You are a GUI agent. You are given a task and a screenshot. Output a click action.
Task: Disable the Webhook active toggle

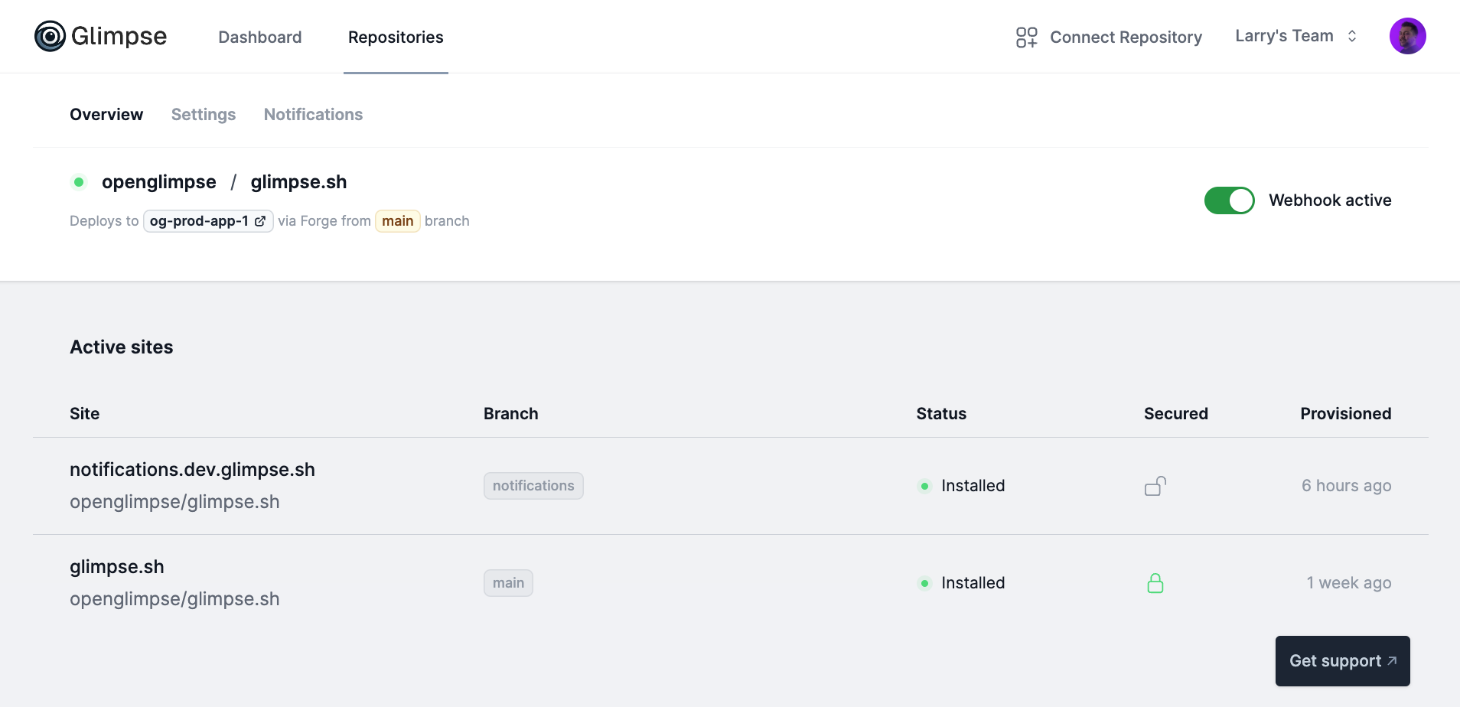point(1228,200)
